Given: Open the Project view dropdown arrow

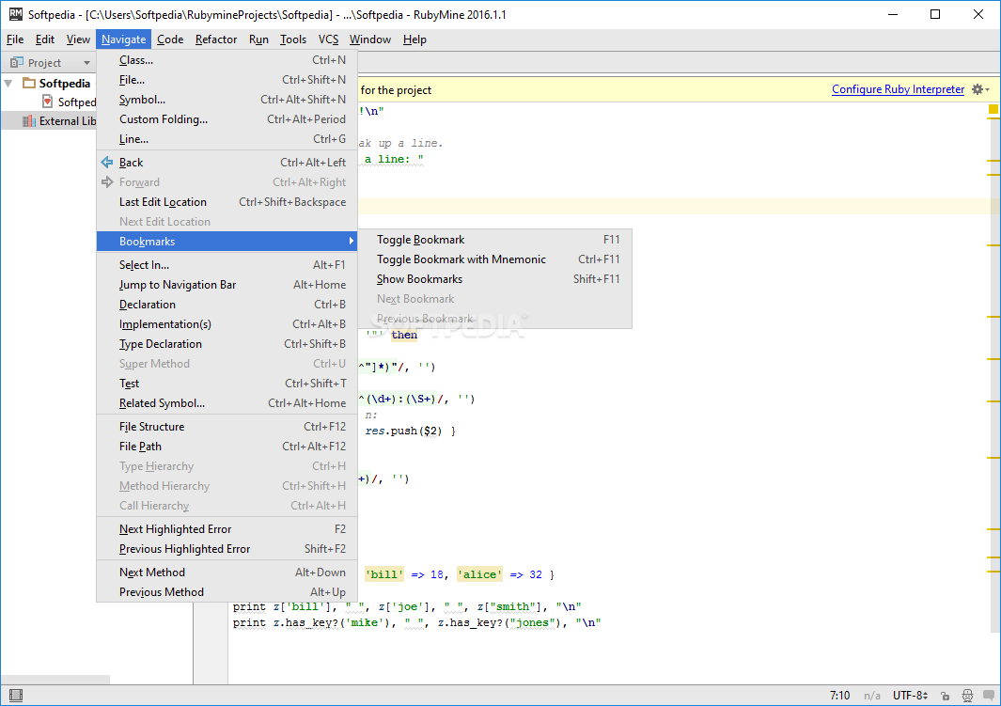Looking at the screenshot, I should 86,63.
